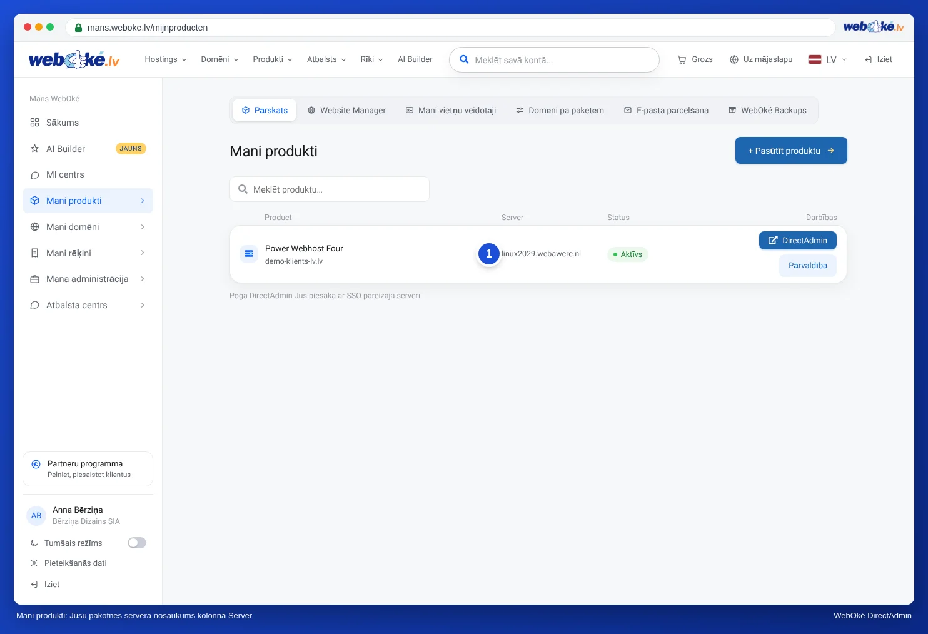This screenshot has height=634, width=928.
Task: Expand Mani domēni chevron in sidebar
Action: pyautogui.click(x=143, y=227)
